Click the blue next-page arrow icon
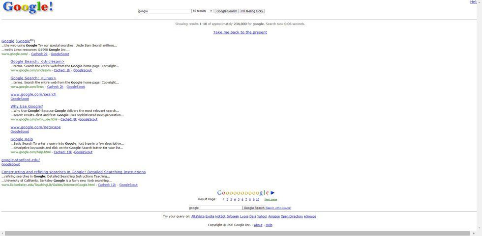482x236 pixels. (272, 193)
